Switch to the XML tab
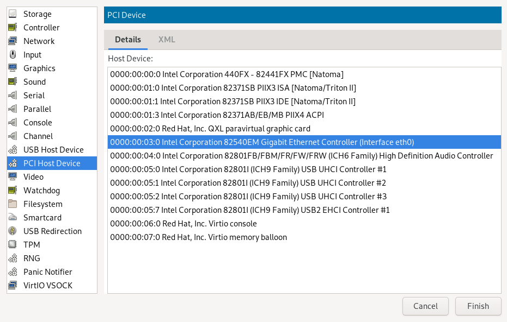This screenshot has height=322, width=507. coord(167,40)
